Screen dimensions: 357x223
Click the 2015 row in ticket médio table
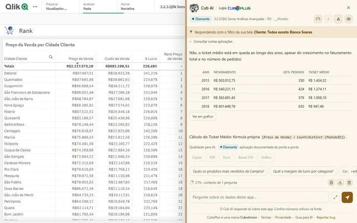(x=271, y=80)
